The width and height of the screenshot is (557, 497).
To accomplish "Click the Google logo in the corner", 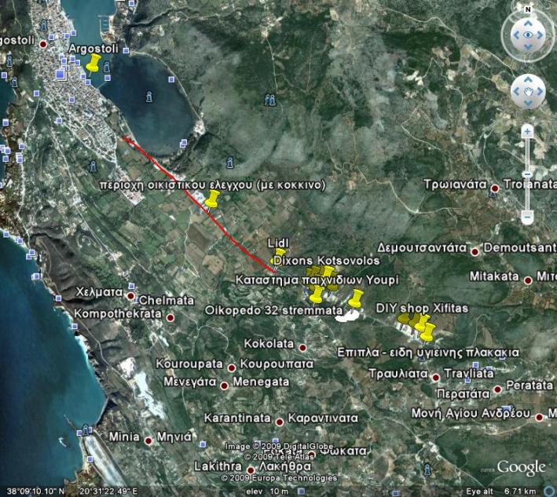I will 521,468.
